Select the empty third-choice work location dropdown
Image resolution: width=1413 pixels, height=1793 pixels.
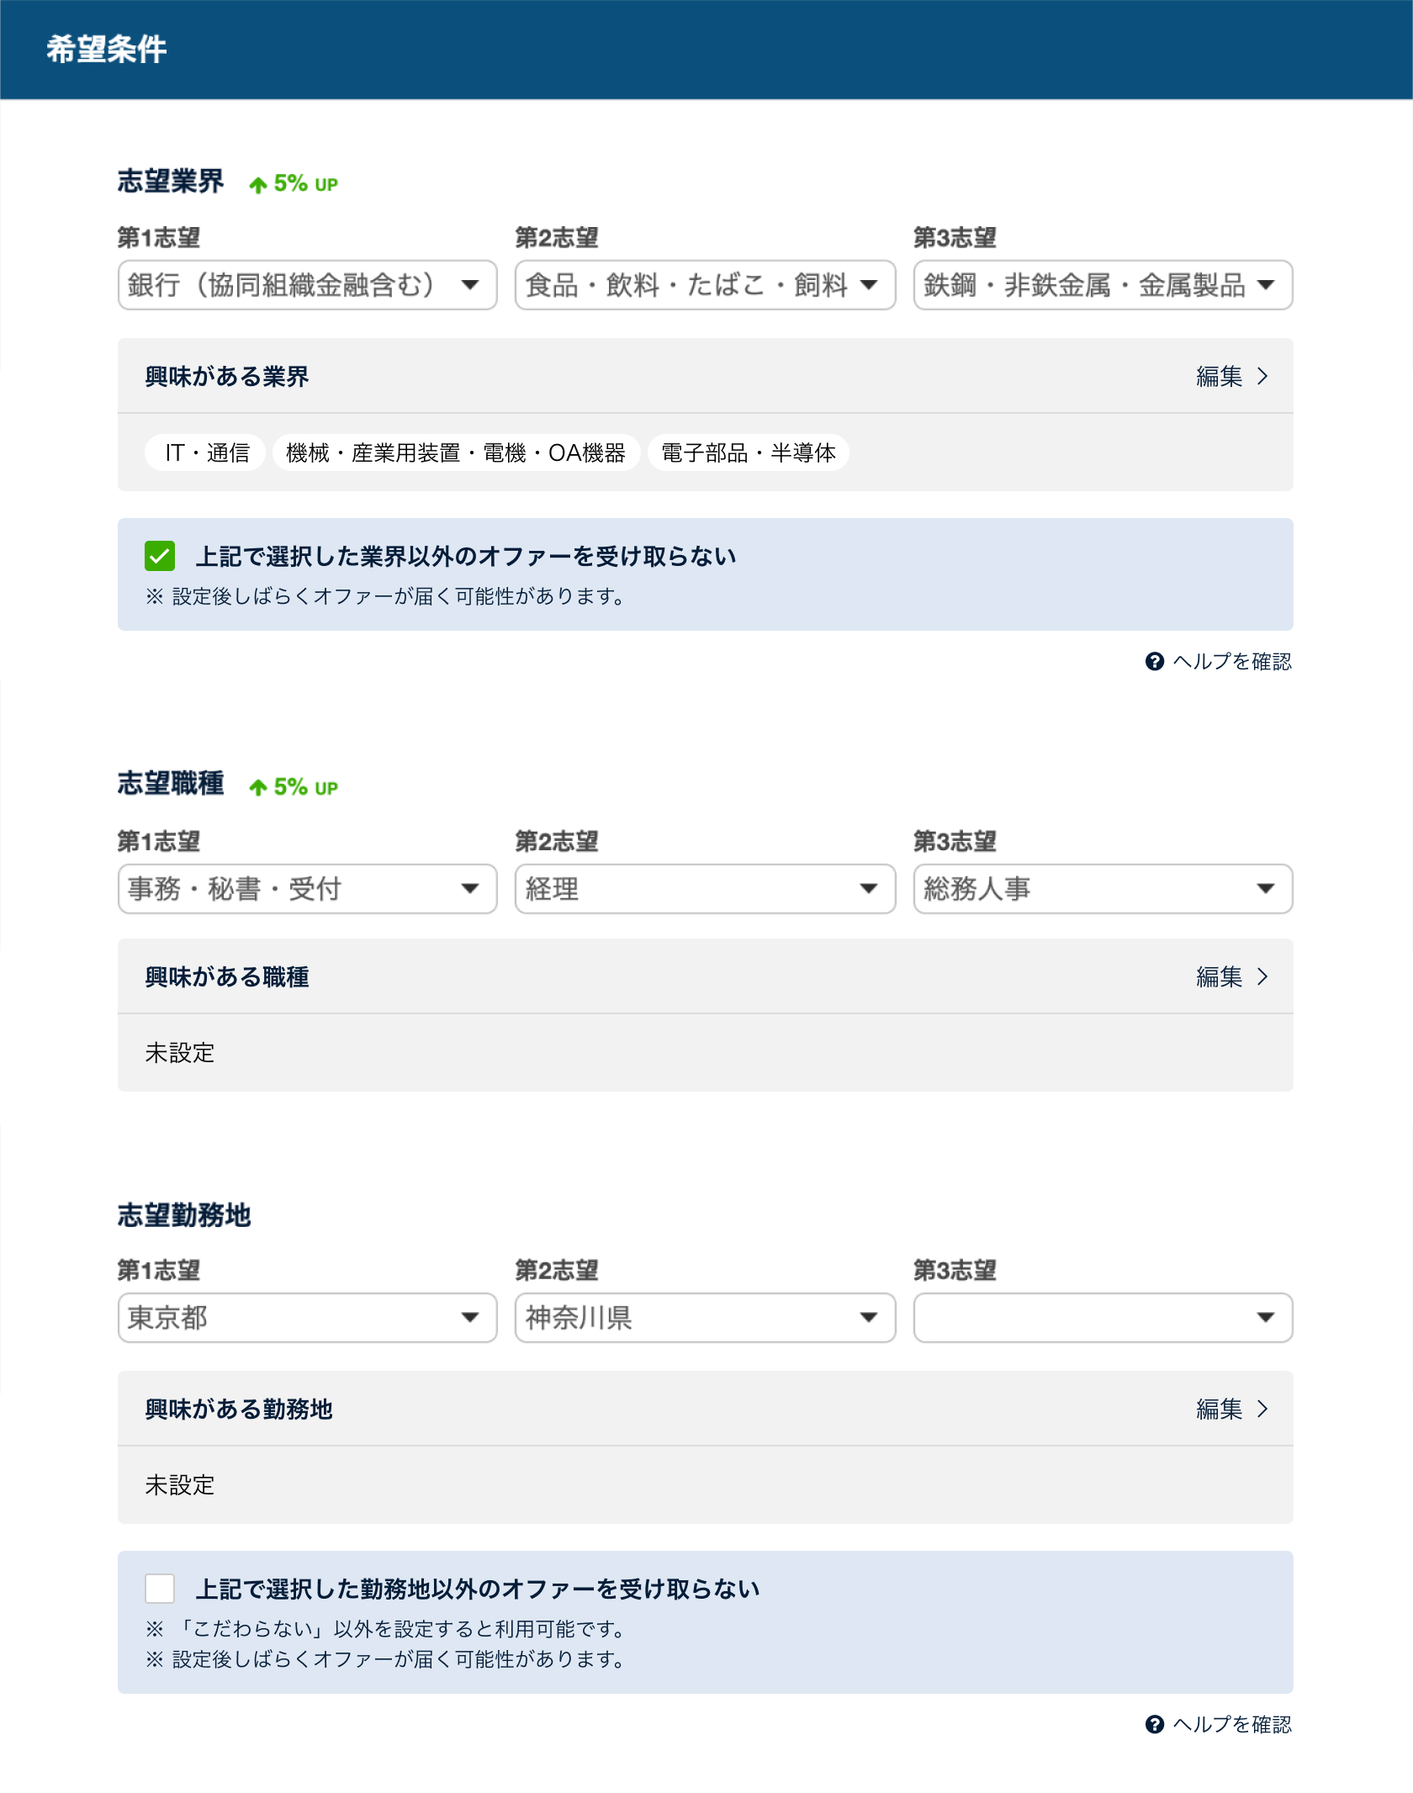click(1102, 1318)
